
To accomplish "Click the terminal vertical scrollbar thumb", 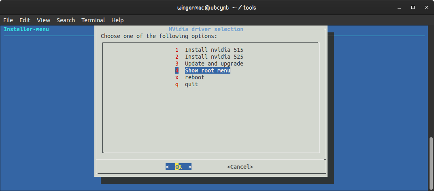I will pos(431,163).
